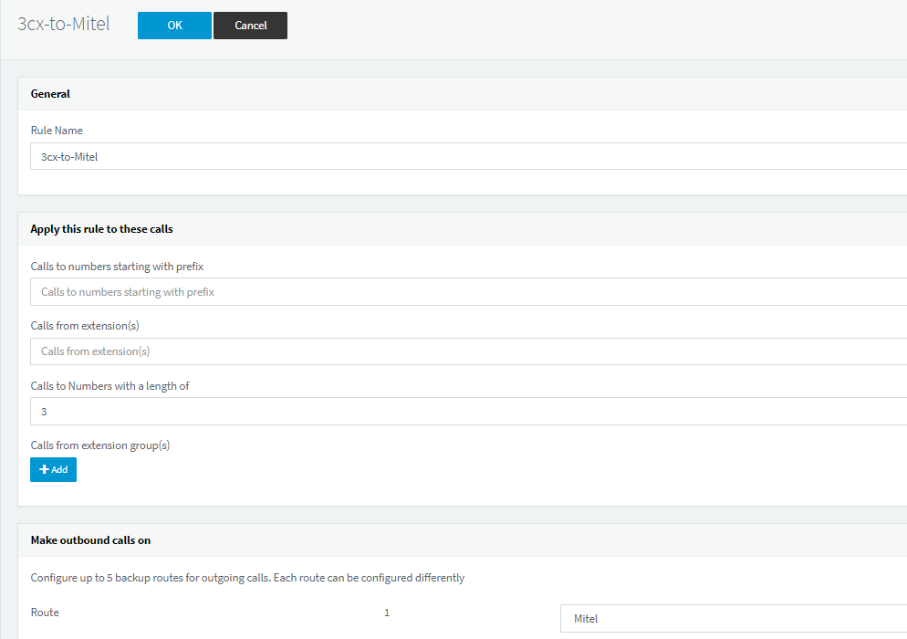
Task: Click the blue OK button
Action: point(174,26)
